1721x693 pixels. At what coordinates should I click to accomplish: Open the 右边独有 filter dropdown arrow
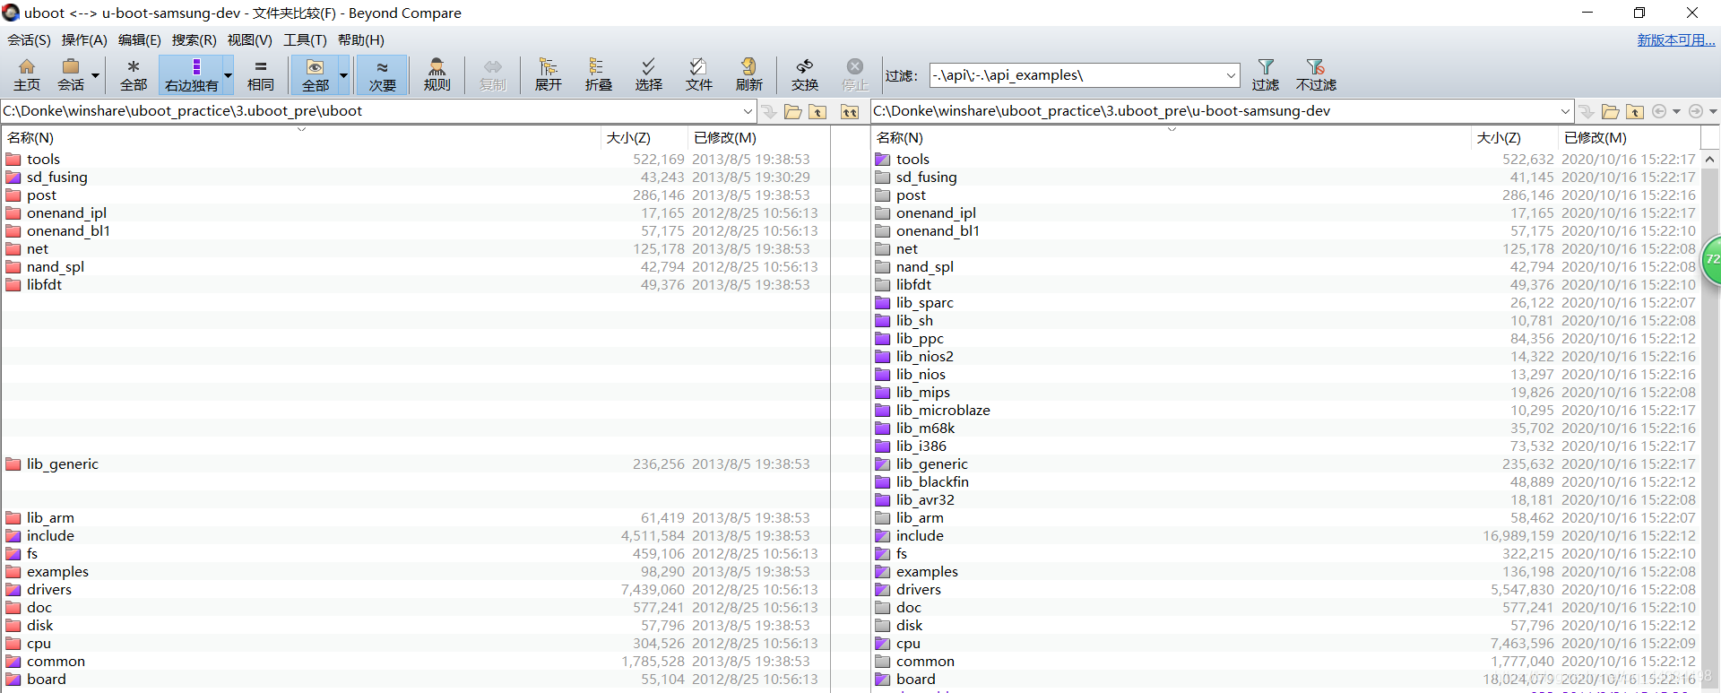coord(228,75)
